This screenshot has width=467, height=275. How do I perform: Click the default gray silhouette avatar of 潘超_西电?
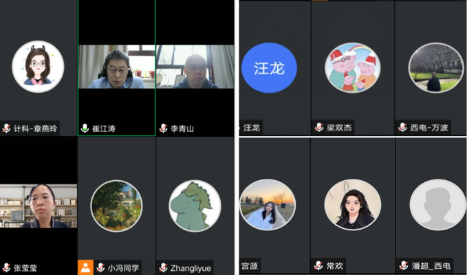click(437, 205)
